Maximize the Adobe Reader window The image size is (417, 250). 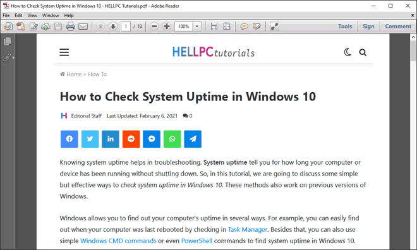pyautogui.click(x=390, y=6)
